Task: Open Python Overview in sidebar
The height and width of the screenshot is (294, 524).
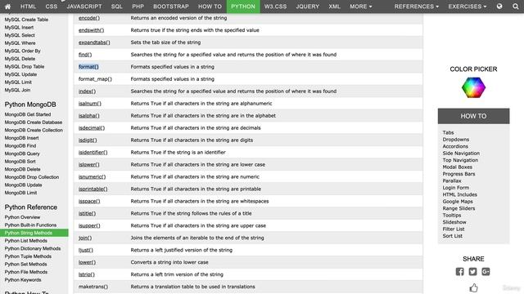Action: click(22, 217)
